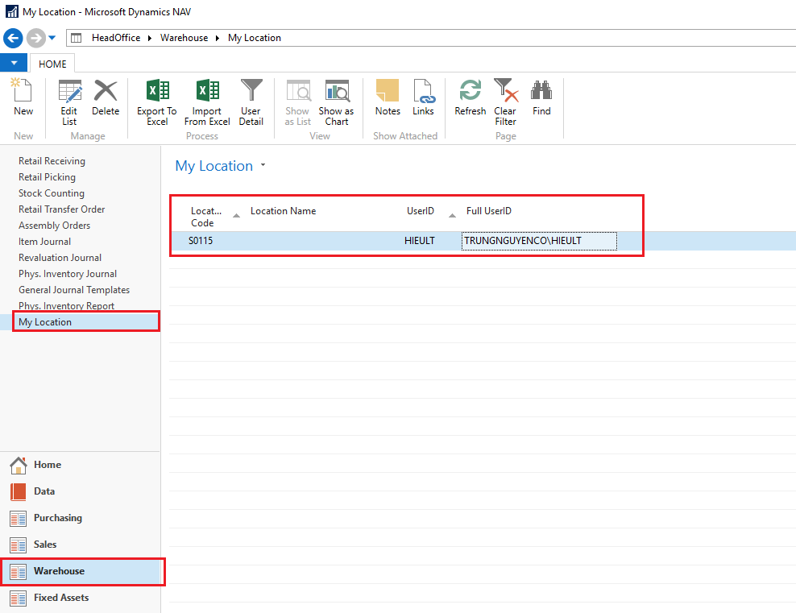
Task: Click the empty Location Name cell for S0115
Action: click(322, 241)
